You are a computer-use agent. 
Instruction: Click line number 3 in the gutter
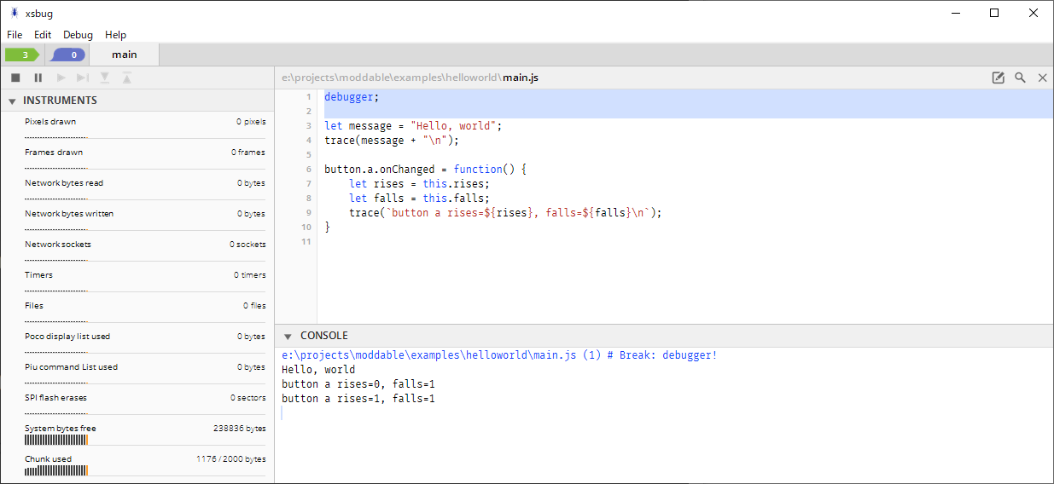coord(309,126)
